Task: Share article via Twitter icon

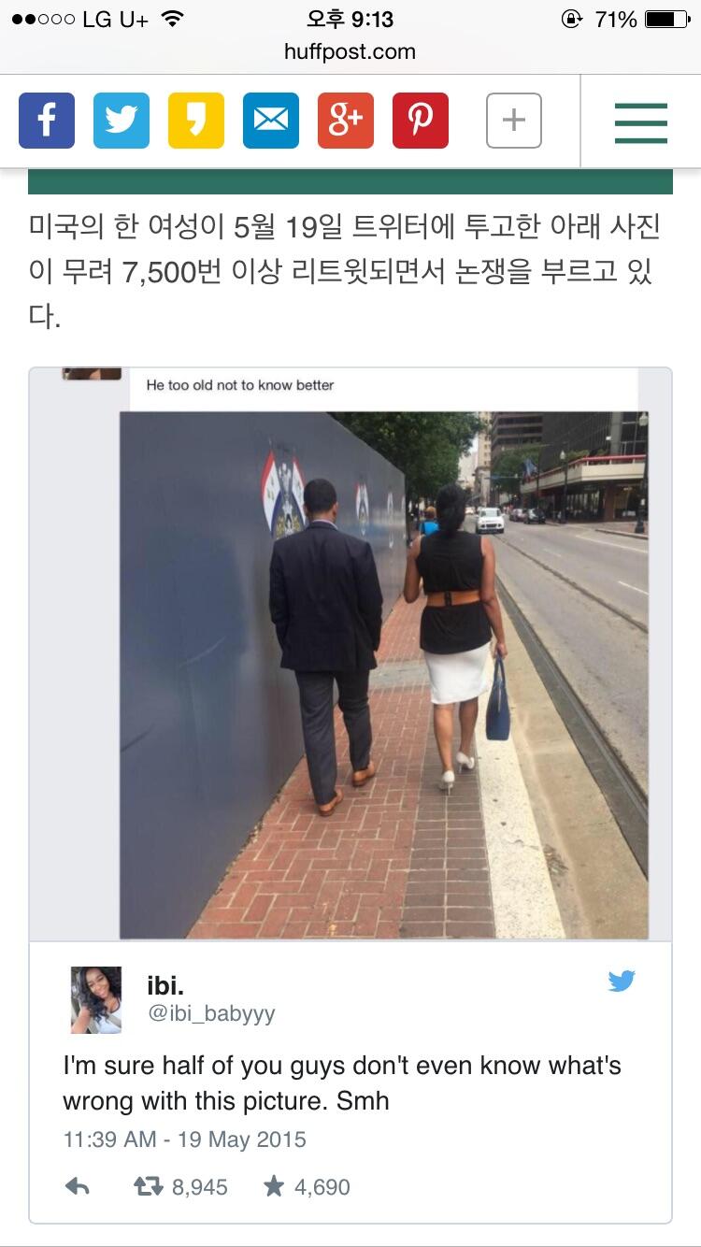Action: (x=122, y=121)
